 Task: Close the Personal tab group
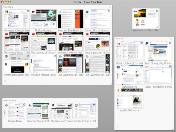[172, 39]
